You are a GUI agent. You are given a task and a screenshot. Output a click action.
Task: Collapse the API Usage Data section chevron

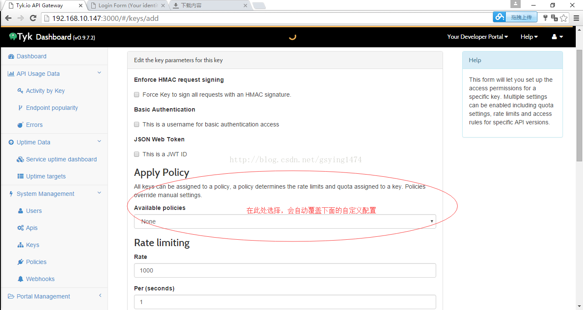point(99,73)
